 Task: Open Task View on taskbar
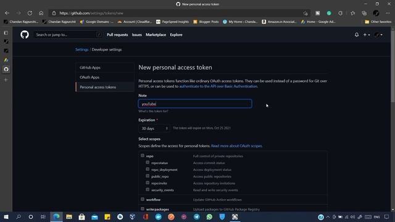pos(43,216)
